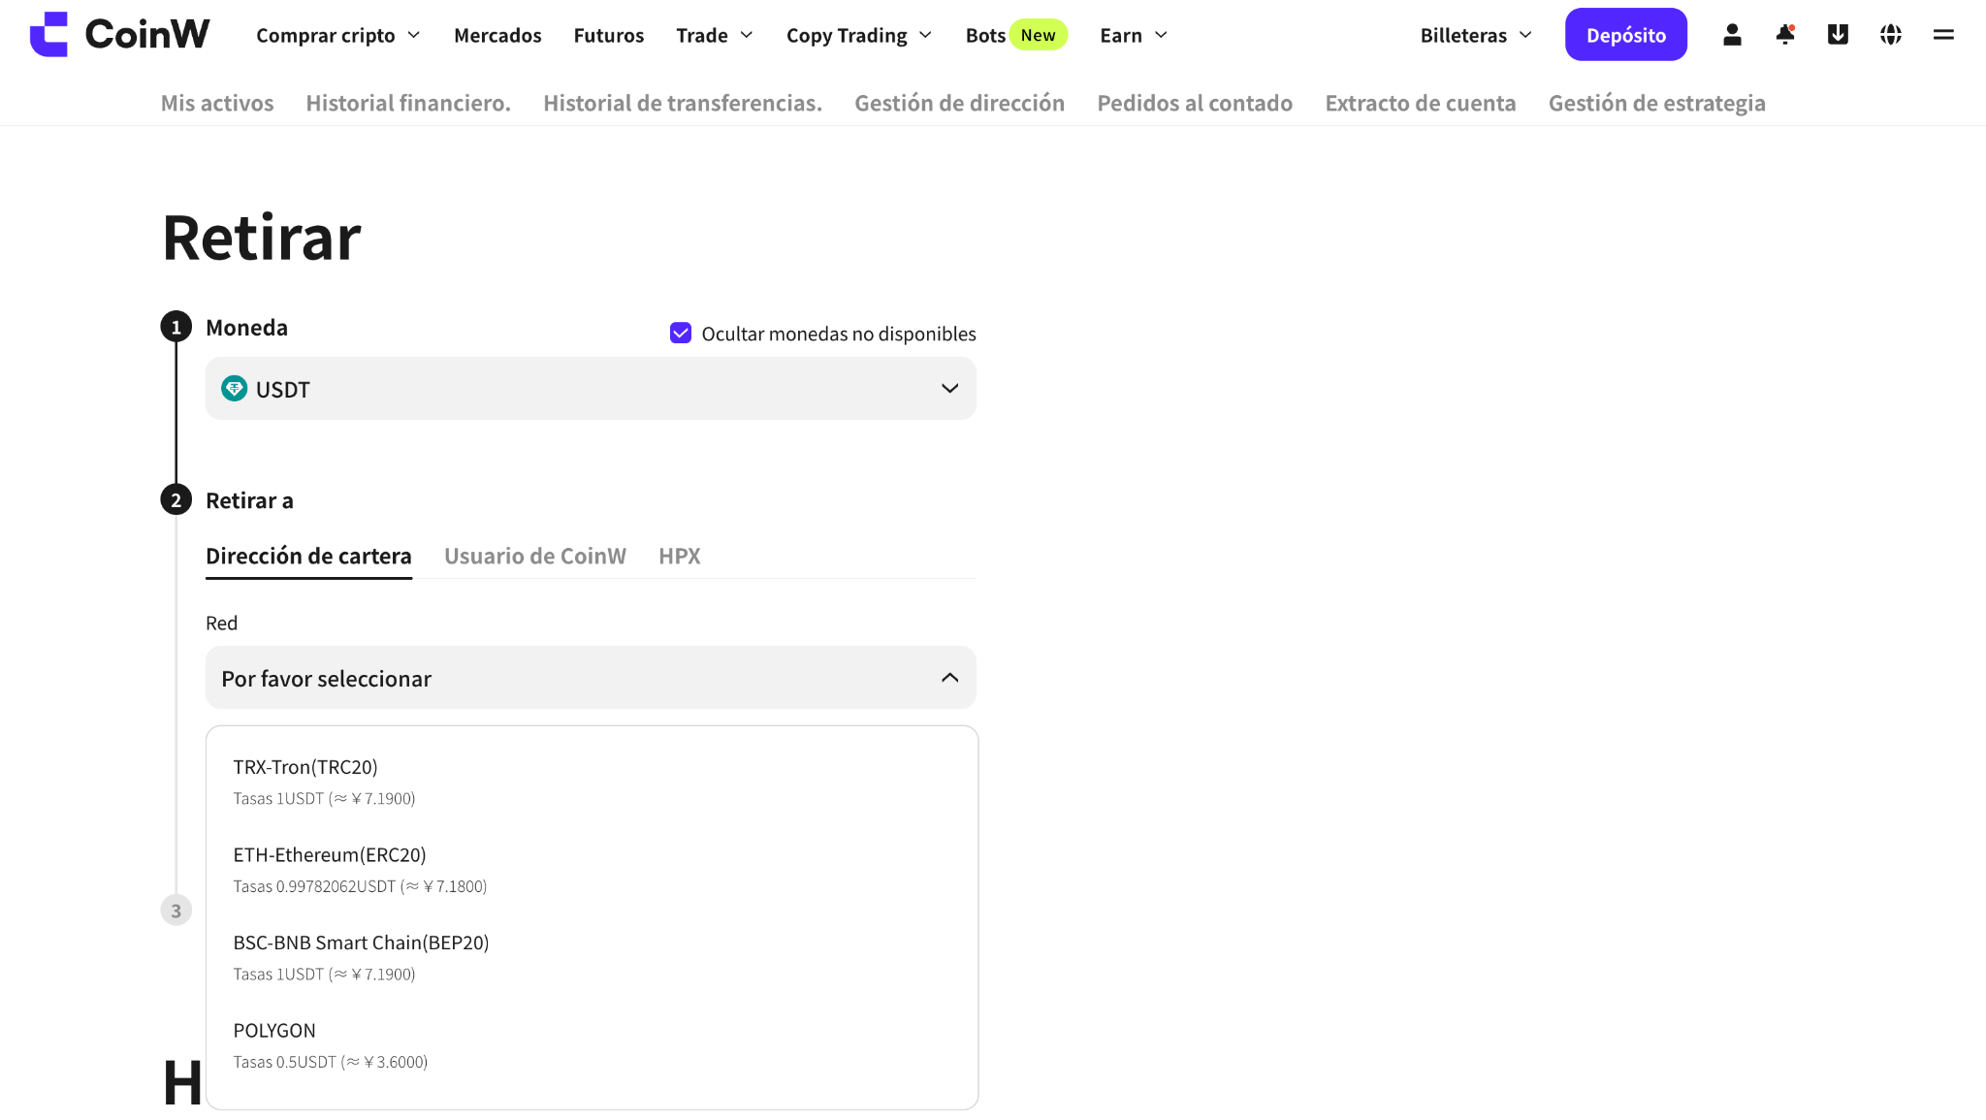Image resolution: width=1986 pixels, height=1120 pixels.
Task: Open Bots New menu item
Action: pyautogui.click(x=1016, y=36)
